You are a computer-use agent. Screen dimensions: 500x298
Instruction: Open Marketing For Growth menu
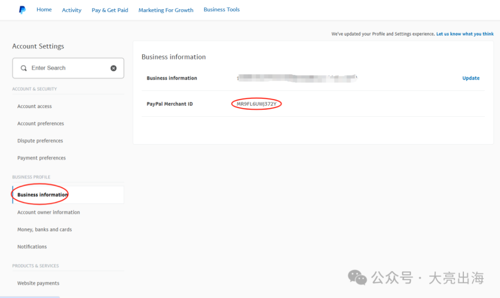coord(166,10)
